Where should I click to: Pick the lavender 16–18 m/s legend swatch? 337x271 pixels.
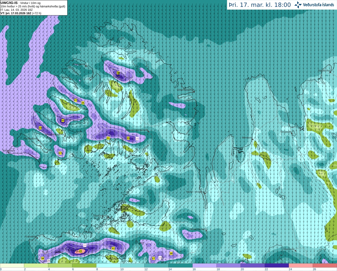pyautogui.click(x=205, y=266)
